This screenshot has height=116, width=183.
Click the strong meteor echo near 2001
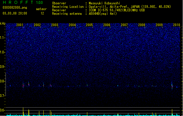[x=23, y=86]
